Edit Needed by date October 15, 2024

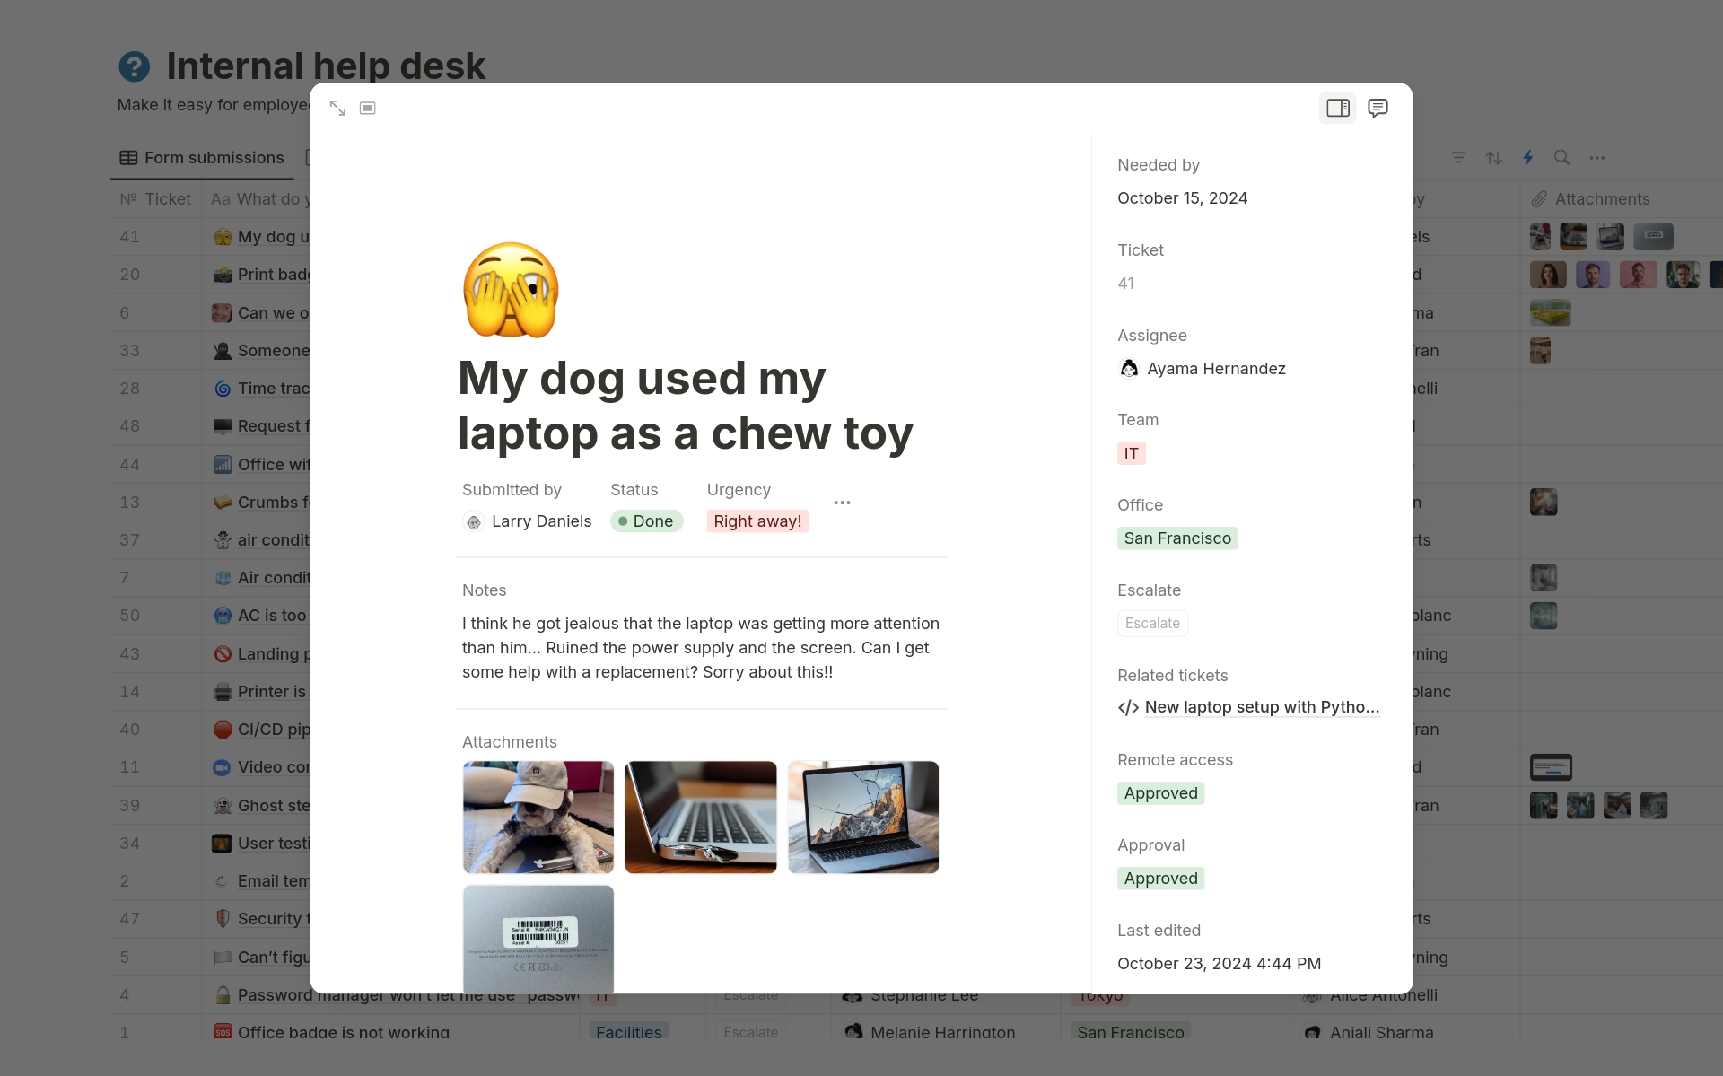pyautogui.click(x=1182, y=198)
